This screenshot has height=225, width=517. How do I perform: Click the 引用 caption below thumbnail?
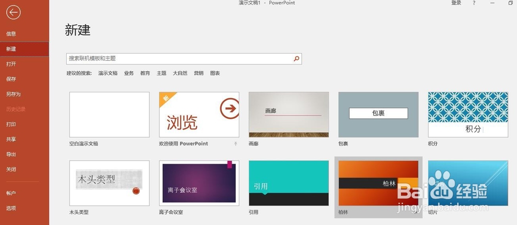(x=253, y=213)
